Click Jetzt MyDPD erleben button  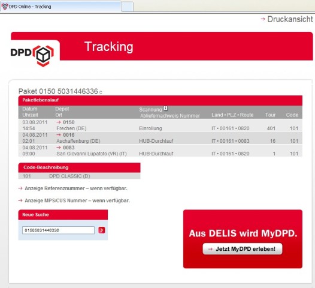(243, 249)
